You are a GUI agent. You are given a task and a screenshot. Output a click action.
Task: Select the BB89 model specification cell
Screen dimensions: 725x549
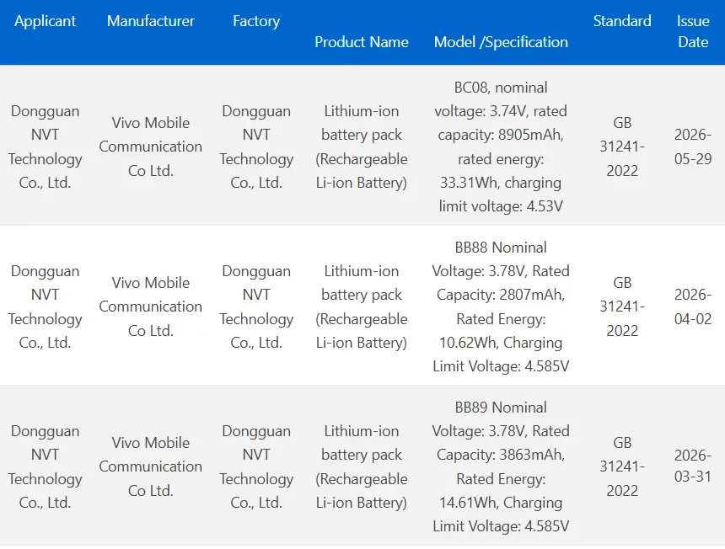click(x=501, y=466)
